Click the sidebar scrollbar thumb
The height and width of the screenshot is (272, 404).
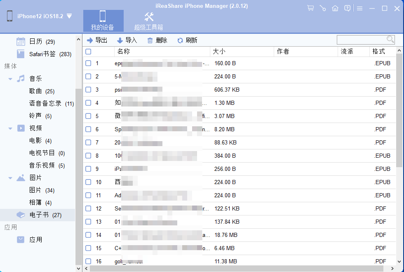[79, 177]
